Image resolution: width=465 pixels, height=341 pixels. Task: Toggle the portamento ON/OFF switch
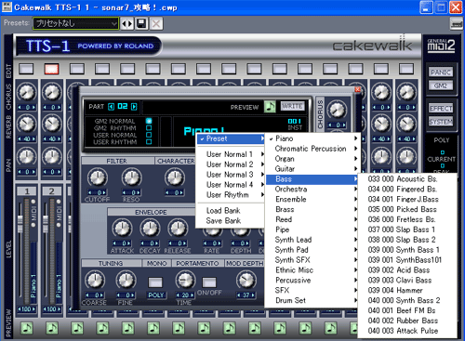point(209,282)
